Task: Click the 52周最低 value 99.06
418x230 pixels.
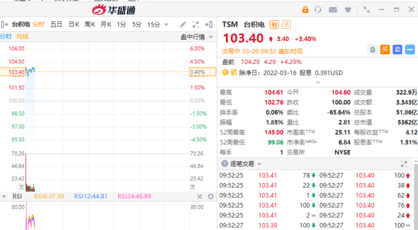Action: (276, 143)
